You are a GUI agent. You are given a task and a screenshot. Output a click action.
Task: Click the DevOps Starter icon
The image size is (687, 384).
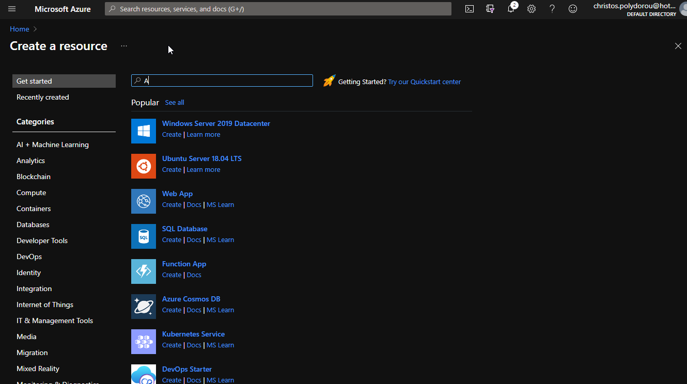click(x=144, y=374)
